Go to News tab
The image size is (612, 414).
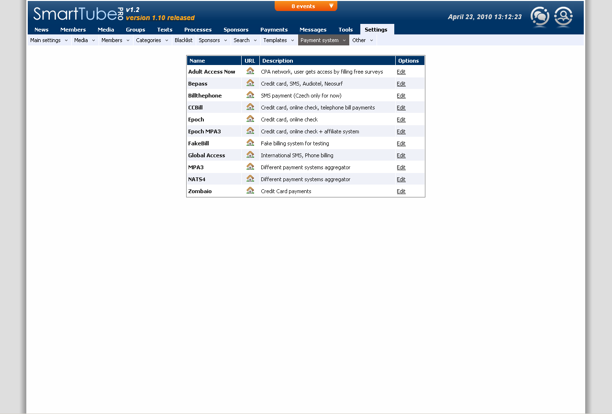tap(42, 29)
